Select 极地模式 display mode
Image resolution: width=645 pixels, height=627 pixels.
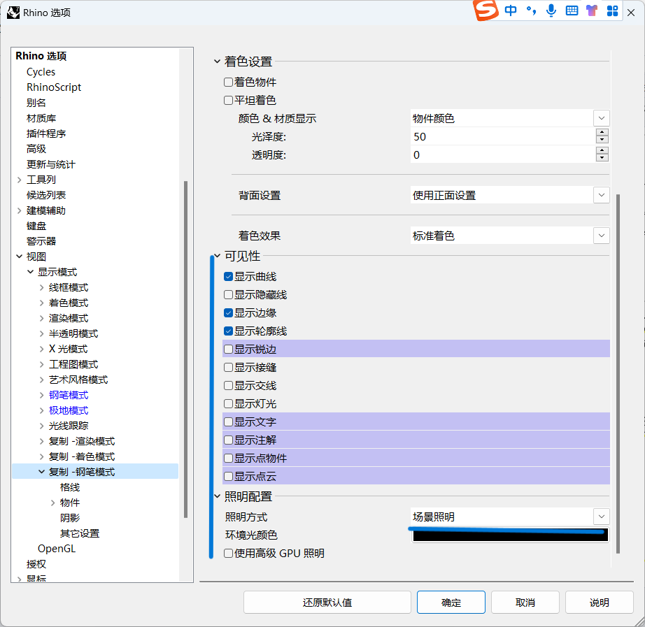click(69, 410)
